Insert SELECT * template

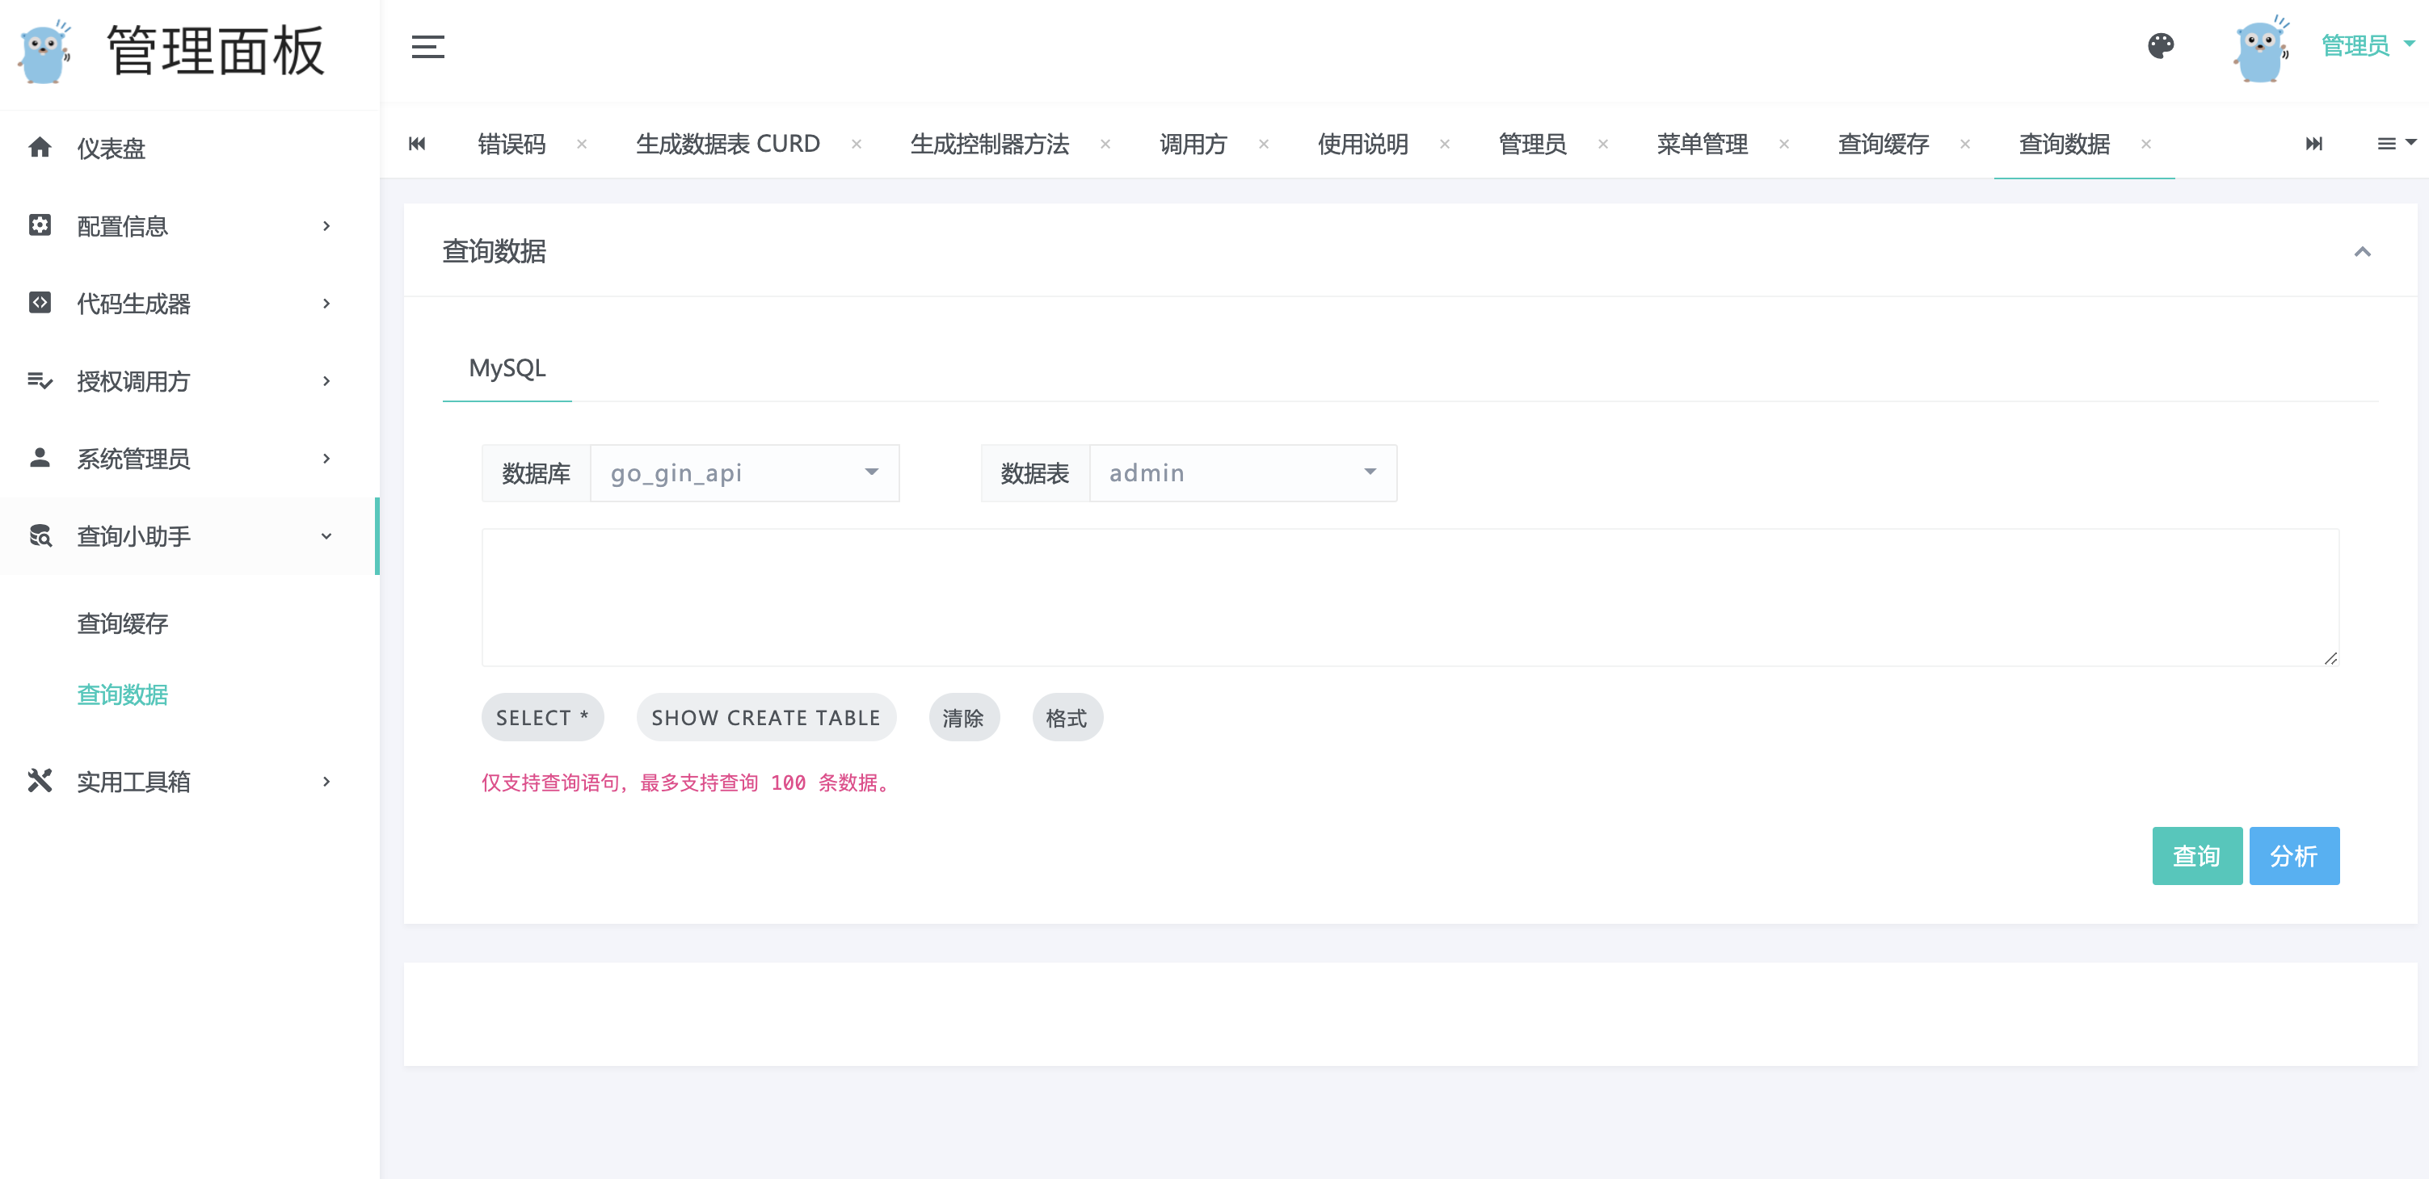(542, 718)
